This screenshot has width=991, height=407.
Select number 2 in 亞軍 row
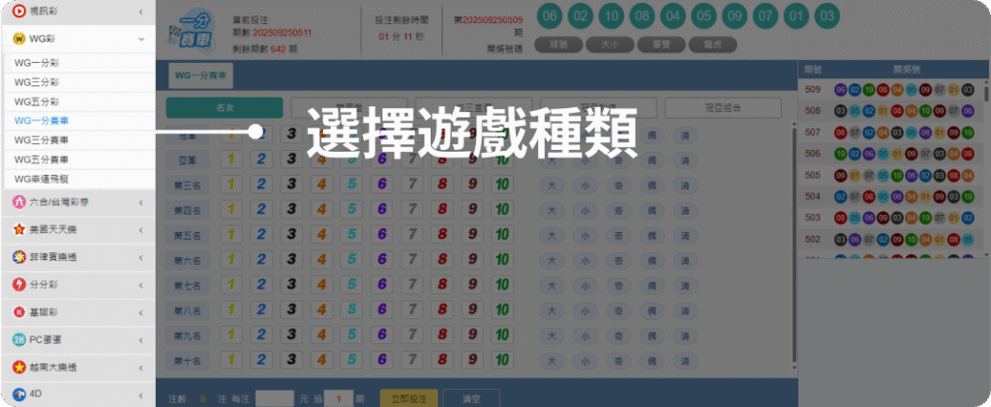click(261, 159)
